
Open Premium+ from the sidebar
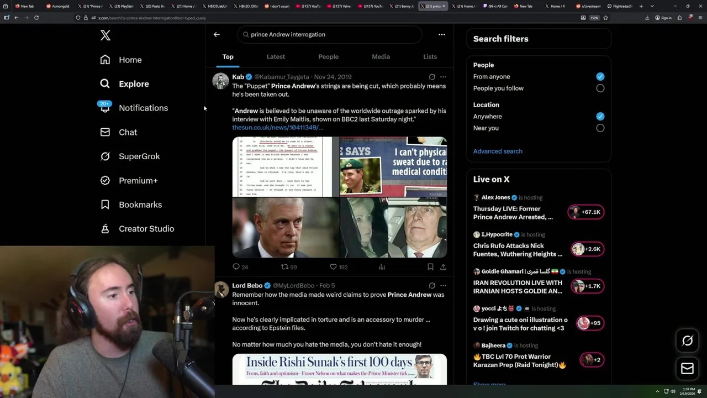(129, 181)
